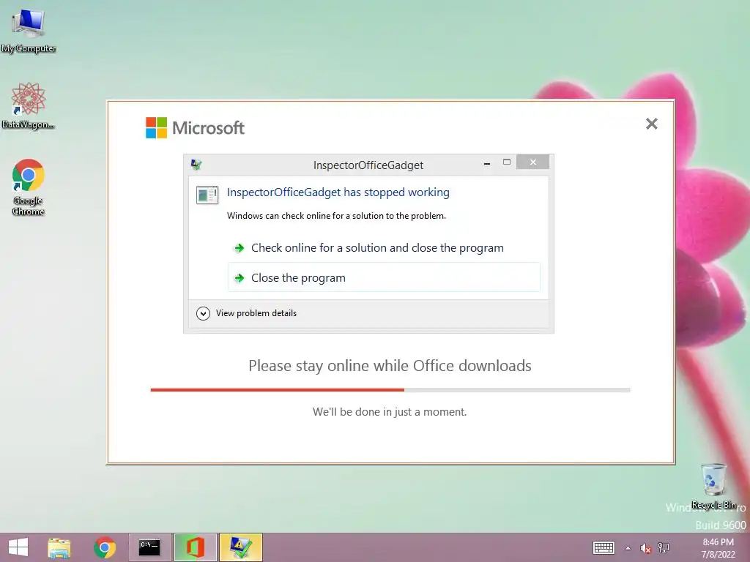Click 'We'll be done in just a moment' text
This screenshot has width=750, height=562.
(390, 411)
